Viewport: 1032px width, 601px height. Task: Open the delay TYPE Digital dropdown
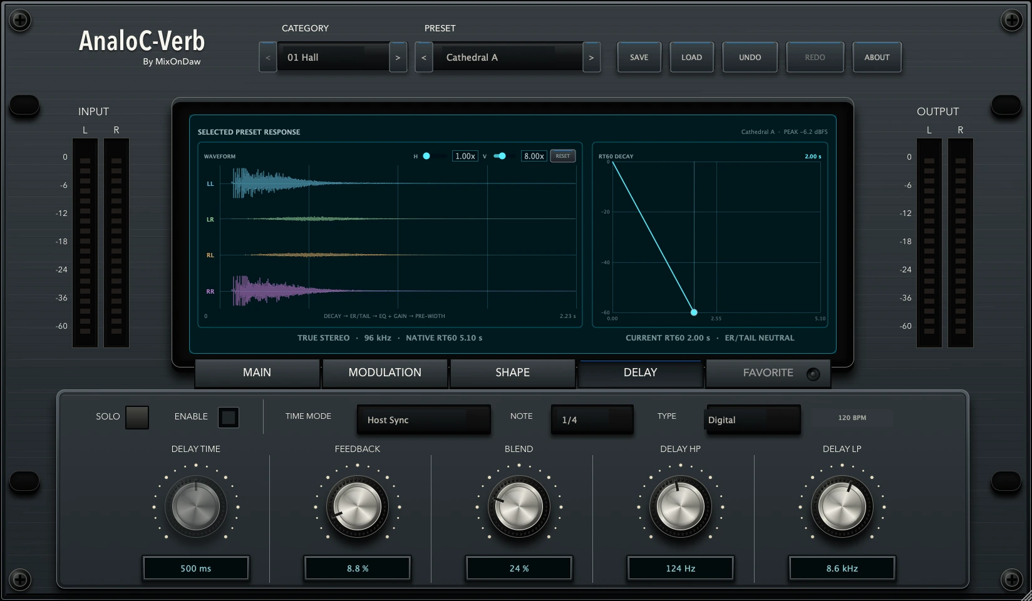tap(753, 420)
